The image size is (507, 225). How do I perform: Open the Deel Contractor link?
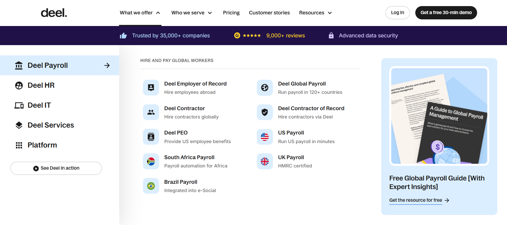(x=185, y=108)
